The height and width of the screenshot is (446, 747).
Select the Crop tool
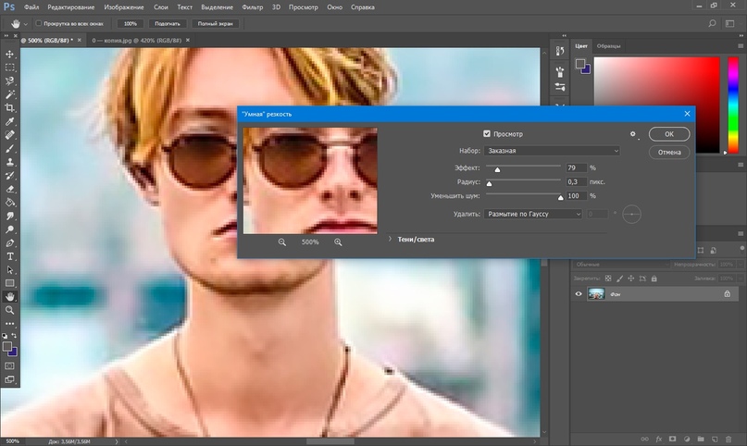pyautogui.click(x=9, y=108)
